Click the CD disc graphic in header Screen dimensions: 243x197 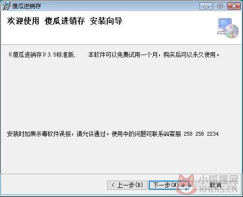(x=231, y=31)
